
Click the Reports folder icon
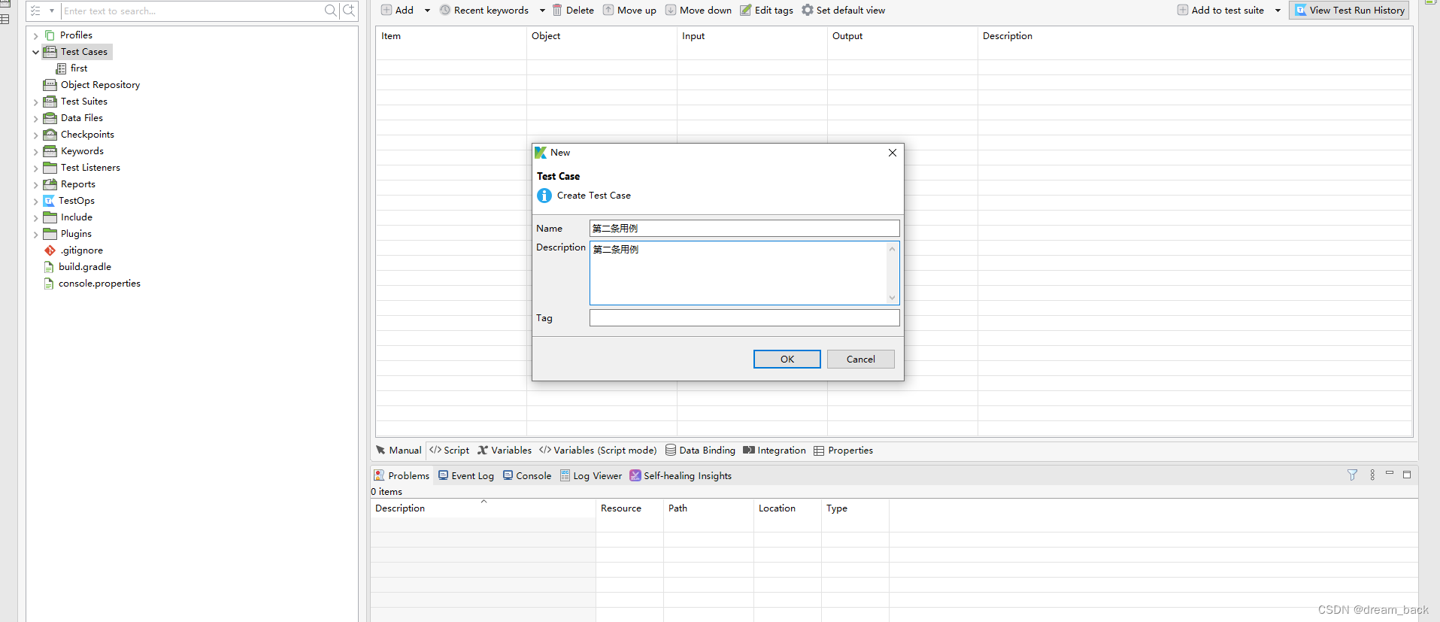(x=50, y=184)
